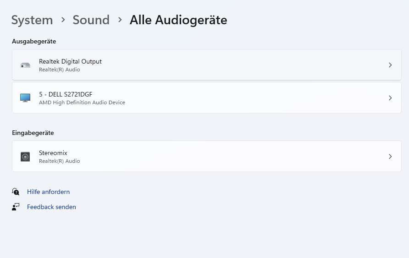Viewport: 409px width, 258px height.
Task: Open DELL S2721DGF details using its chevron
Action: click(x=390, y=98)
